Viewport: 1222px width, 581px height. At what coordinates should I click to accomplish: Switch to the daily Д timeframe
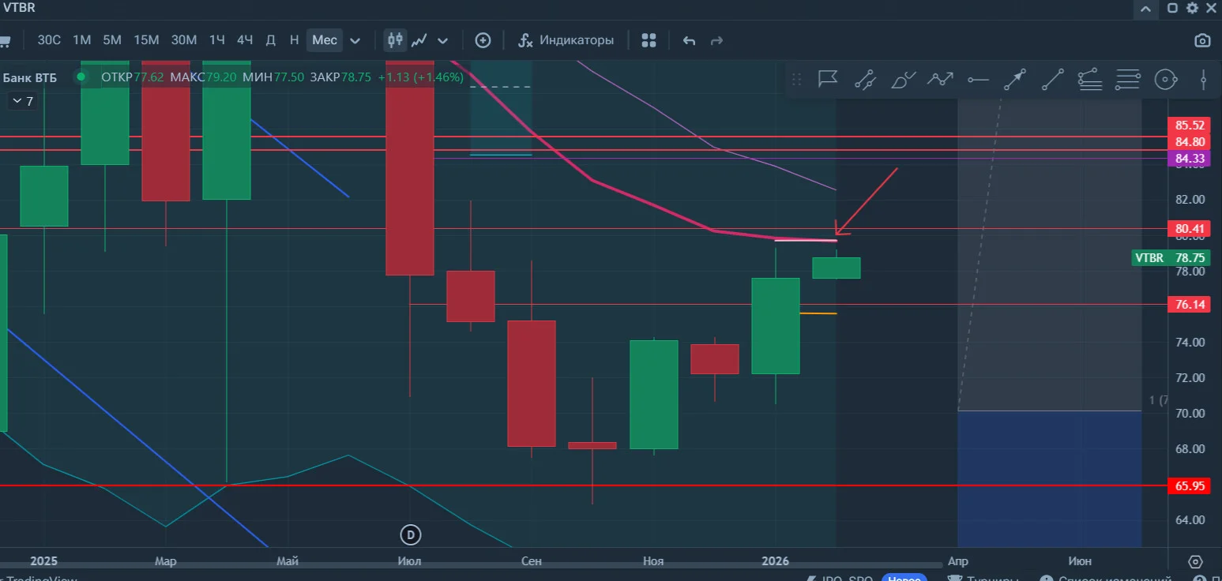(x=270, y=40)
